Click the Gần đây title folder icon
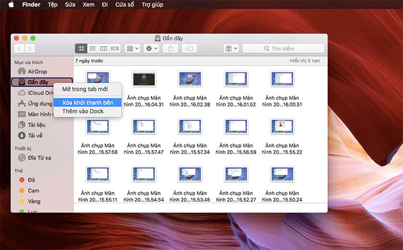The height and width of the screenshot is (250, 403). (x=158, y=39)
